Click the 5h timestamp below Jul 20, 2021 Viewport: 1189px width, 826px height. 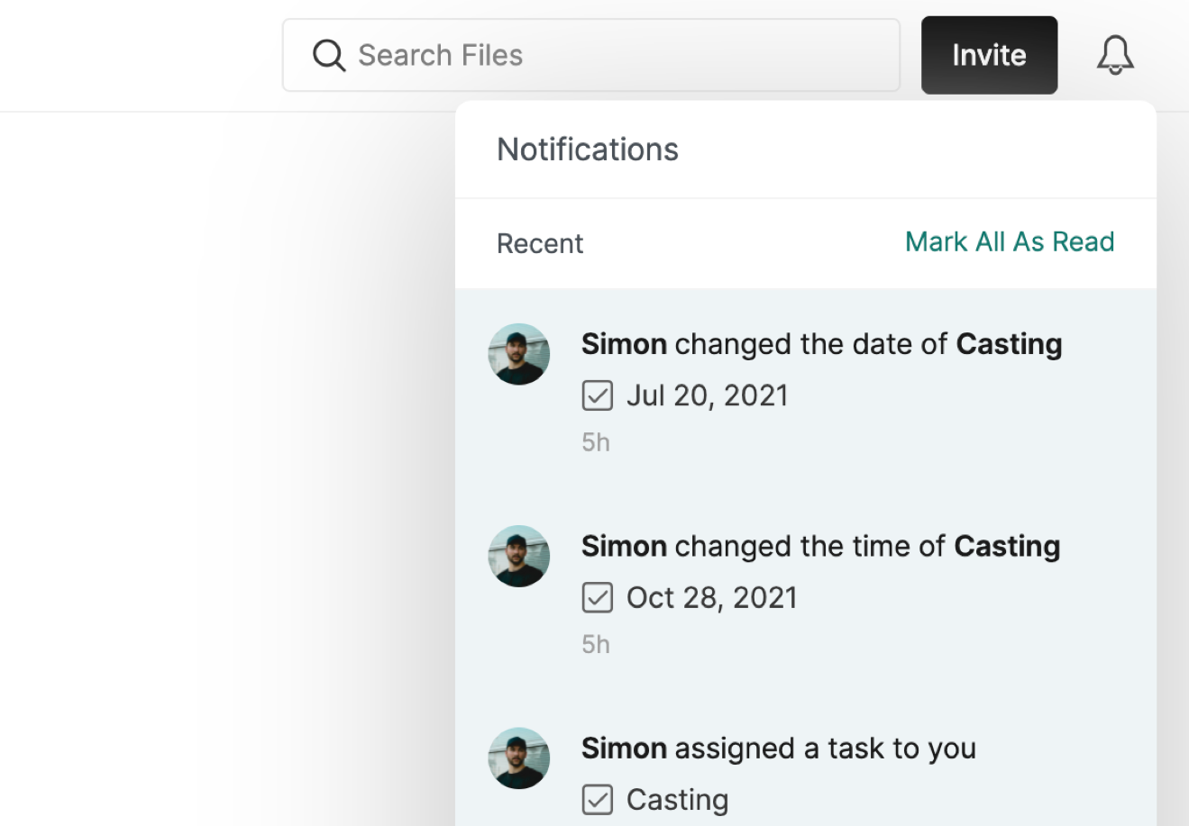(596, 442)
